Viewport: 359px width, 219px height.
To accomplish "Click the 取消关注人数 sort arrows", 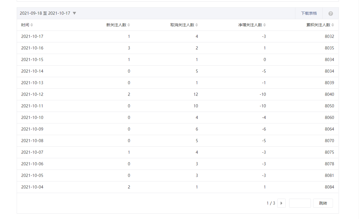I will click(x=197, y=25).
